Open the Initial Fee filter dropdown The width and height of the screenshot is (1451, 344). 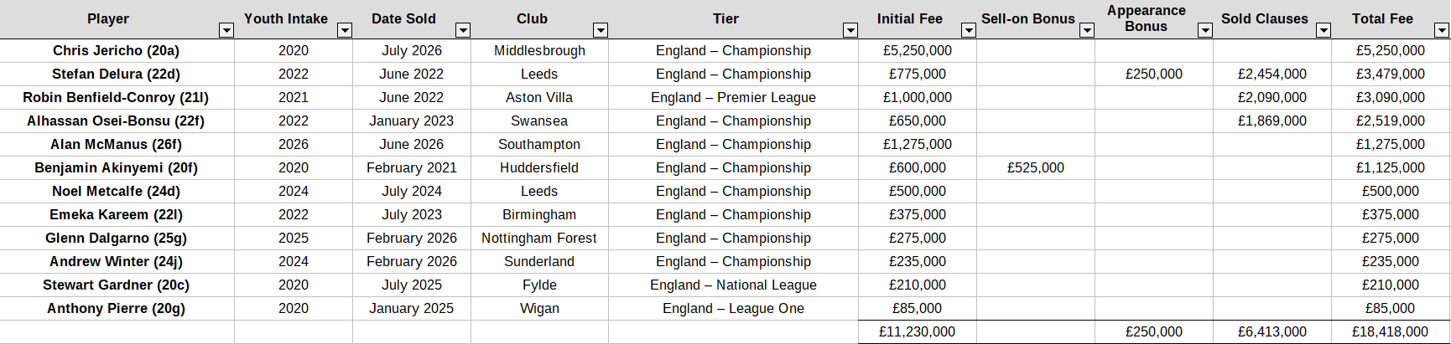[968, 30]
